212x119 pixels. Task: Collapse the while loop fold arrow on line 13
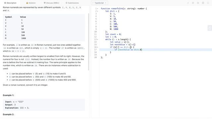98,40
